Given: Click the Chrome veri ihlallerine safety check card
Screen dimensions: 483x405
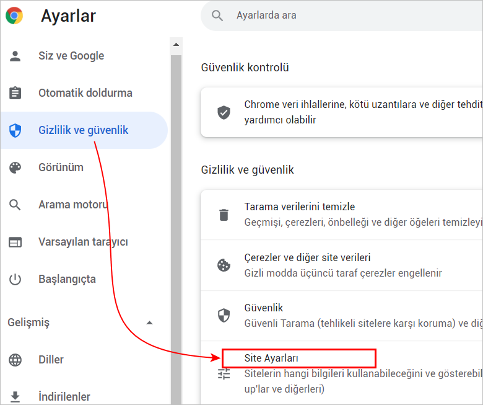Looking at the screenshot, I should pos(342,112).
